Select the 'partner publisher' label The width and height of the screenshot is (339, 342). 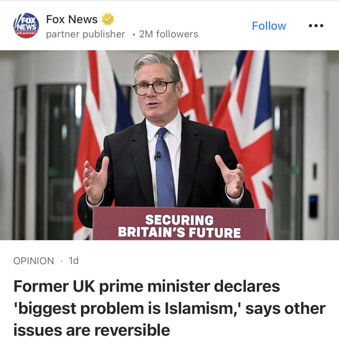tap(86, 34)
